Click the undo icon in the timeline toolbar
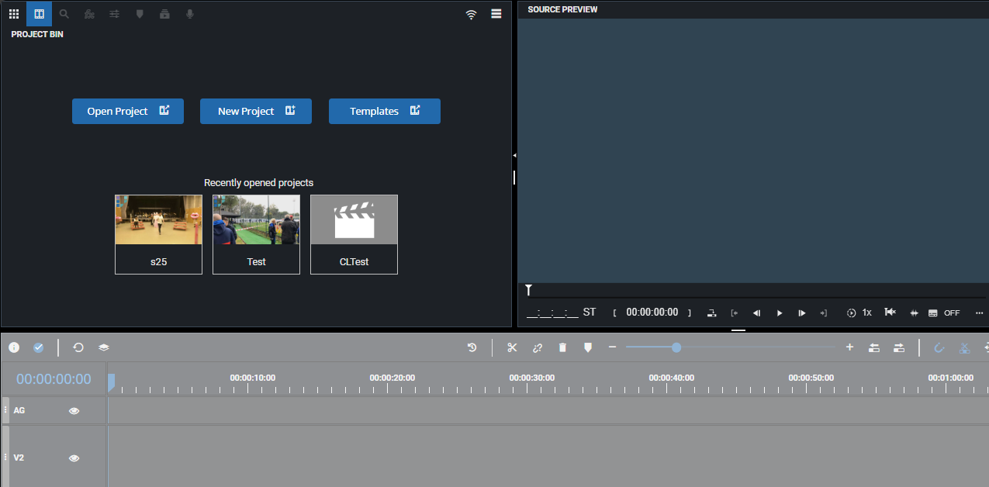989x487 pixels. pyautogui.click(x=472, y=347)
